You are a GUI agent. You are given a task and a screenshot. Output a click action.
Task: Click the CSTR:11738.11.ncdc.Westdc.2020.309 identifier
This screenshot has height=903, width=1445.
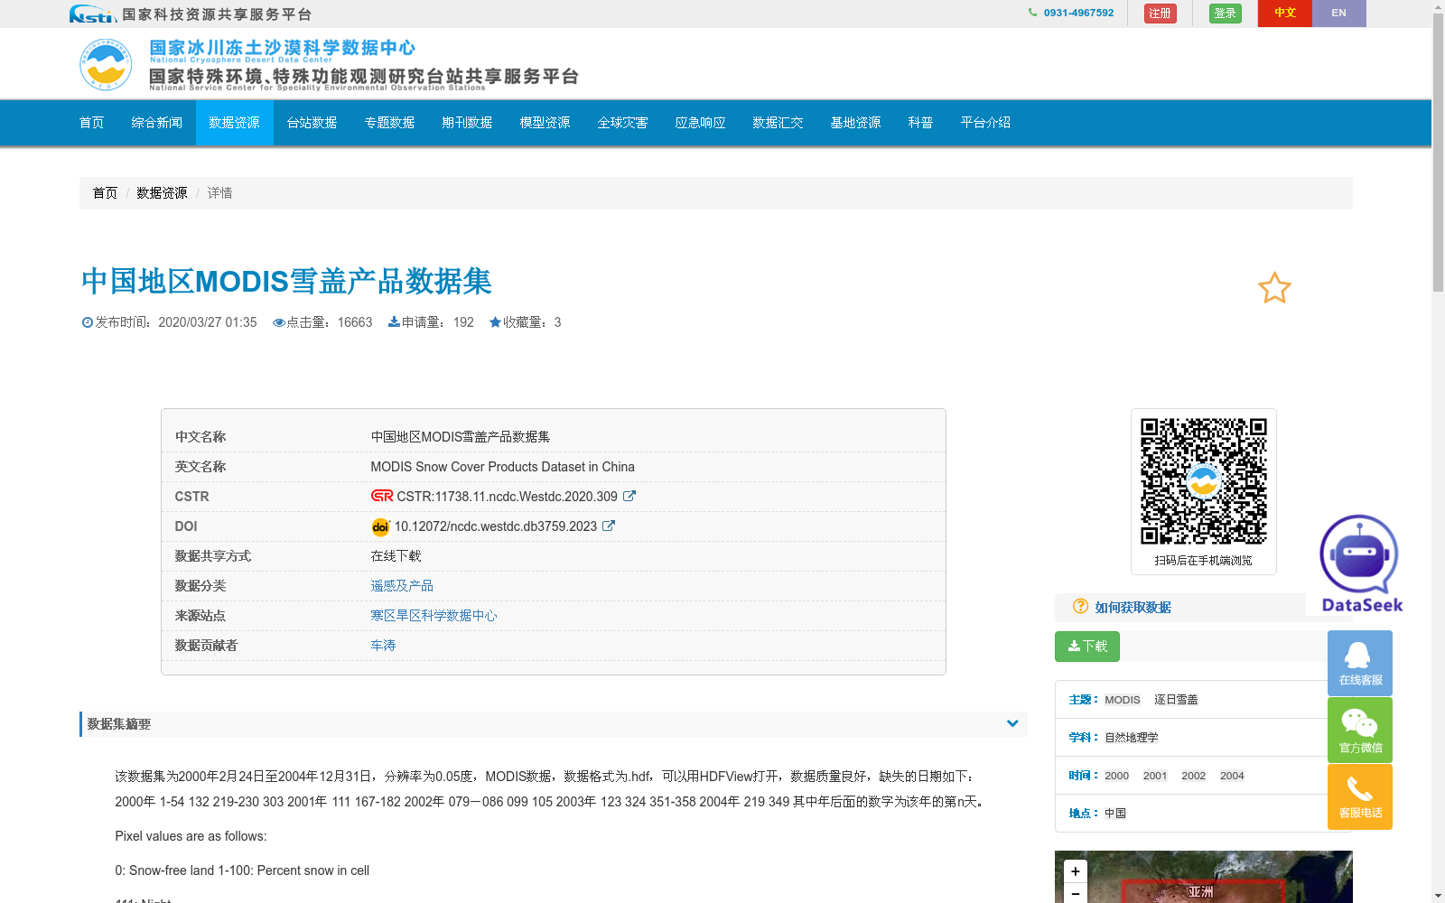pyautogui.click(x=507, y=497)
